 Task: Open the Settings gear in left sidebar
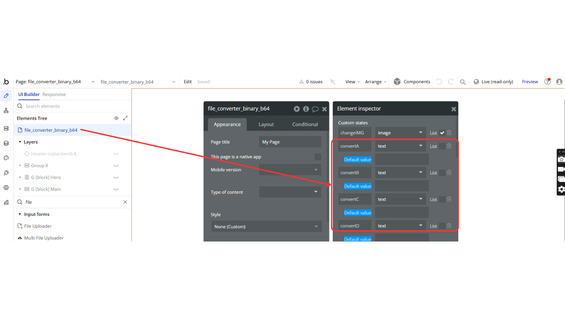(x=6, y=188)
